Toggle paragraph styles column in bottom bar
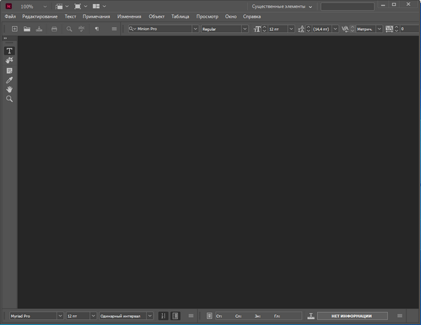This screenshot has height=325, width=421. coord(175,316)
